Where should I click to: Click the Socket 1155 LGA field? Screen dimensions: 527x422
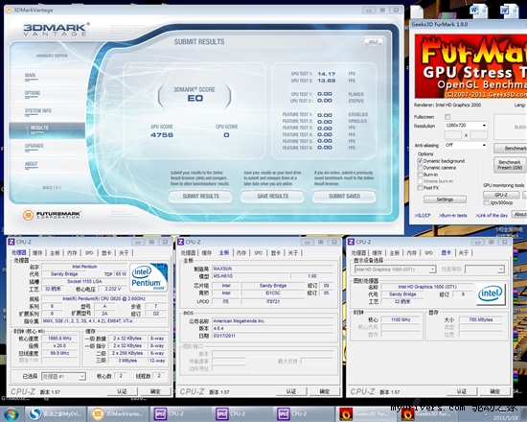pos(84,281)
